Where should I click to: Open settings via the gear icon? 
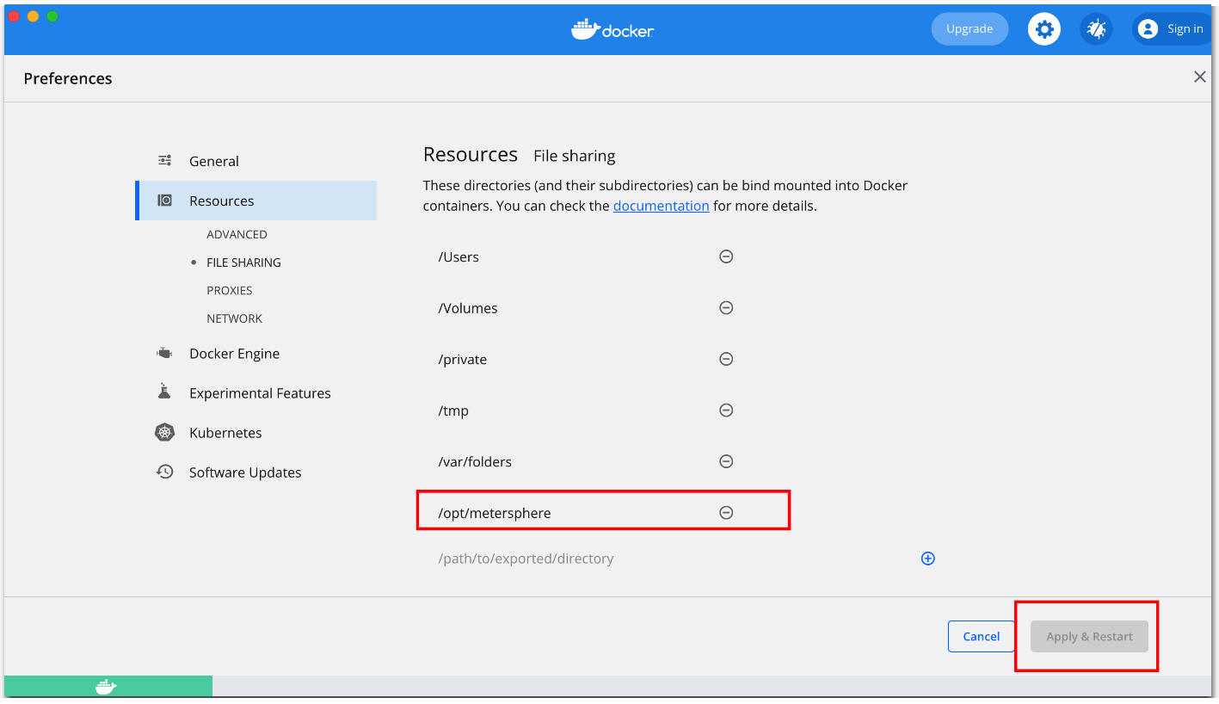pyautogui.click(x=1044, y=29)
